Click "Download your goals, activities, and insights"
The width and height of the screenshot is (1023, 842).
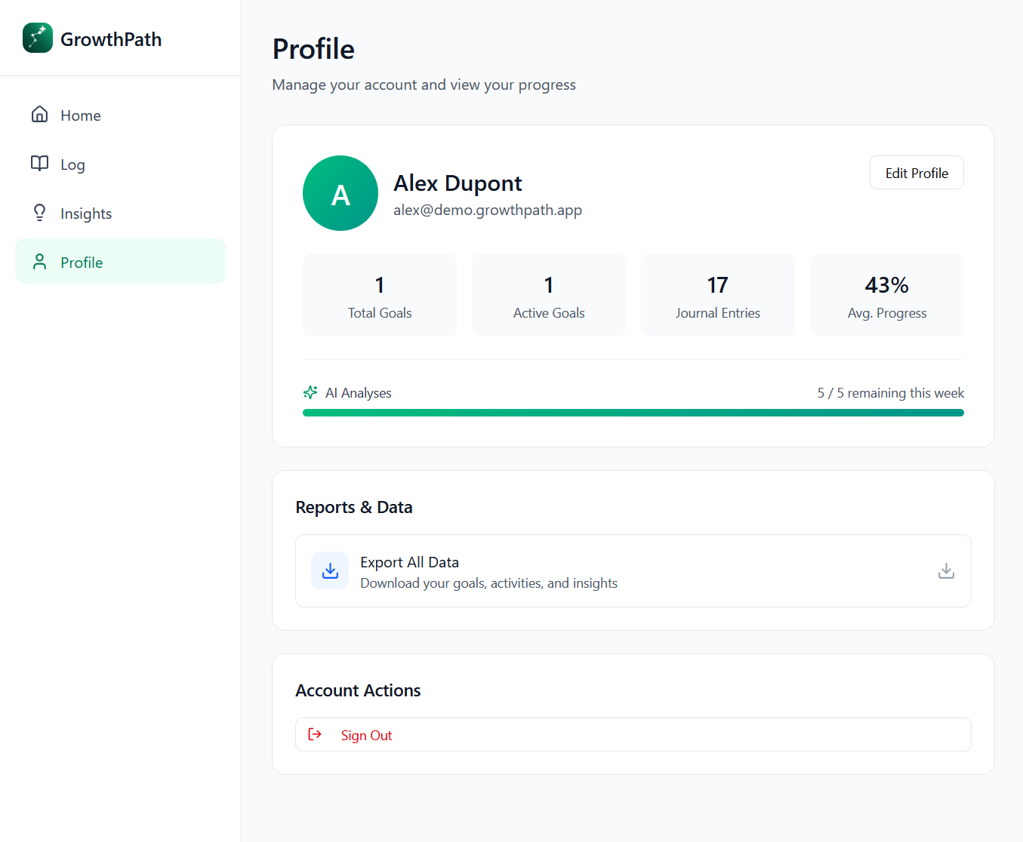[488, 583]
